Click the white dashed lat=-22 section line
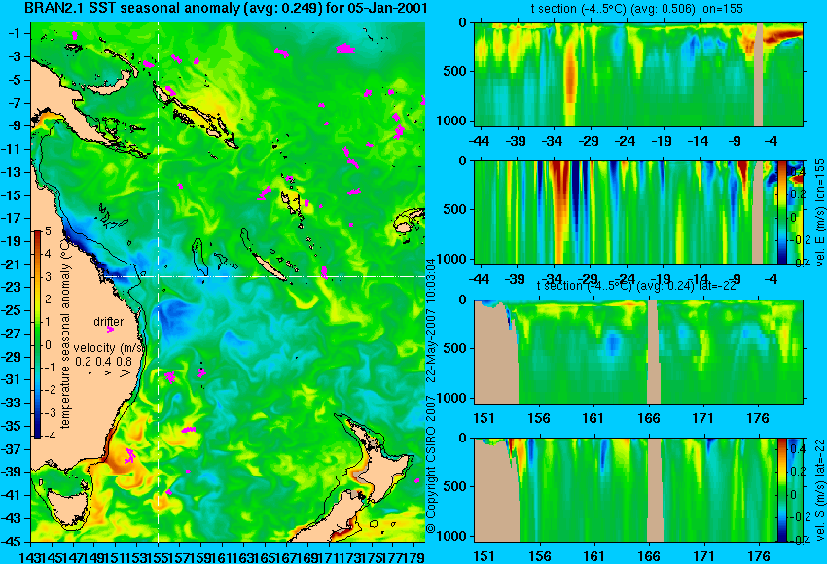The image size is (827, 564). point(264,276)
